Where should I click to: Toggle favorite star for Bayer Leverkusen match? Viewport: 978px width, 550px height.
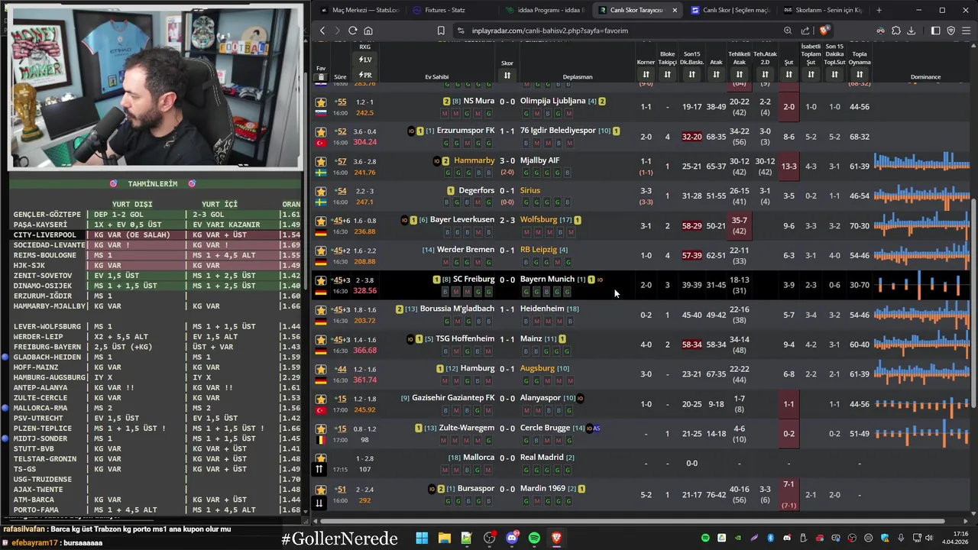(x=321, y=221)
